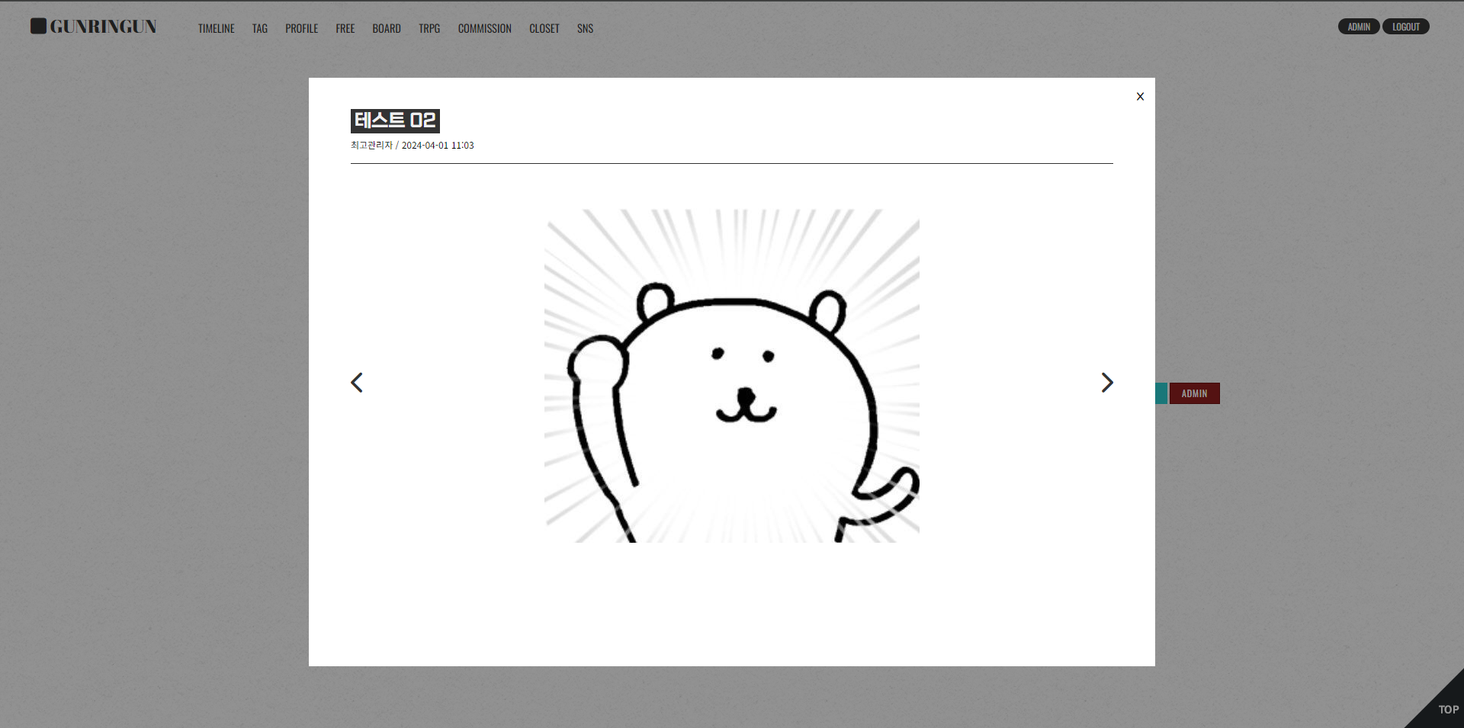Open the TAG menu item
1464x728 pixels.
point(260,28)
